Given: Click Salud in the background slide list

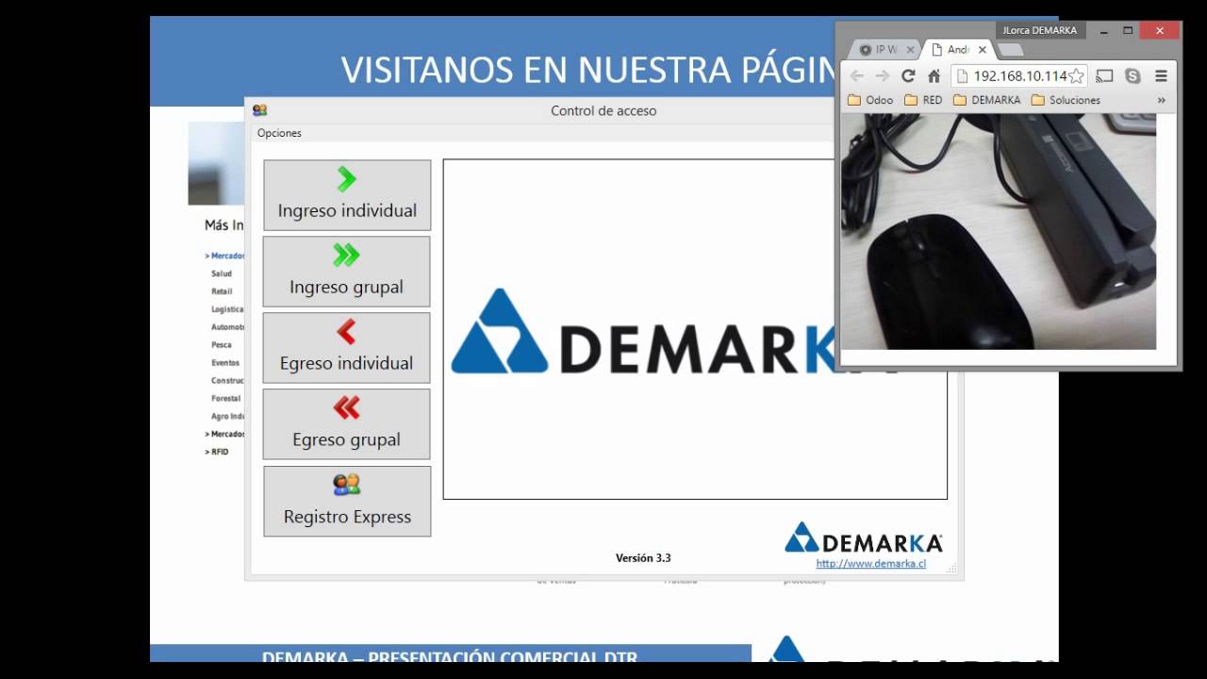Looking at the screenshot, I should [222, 273].
